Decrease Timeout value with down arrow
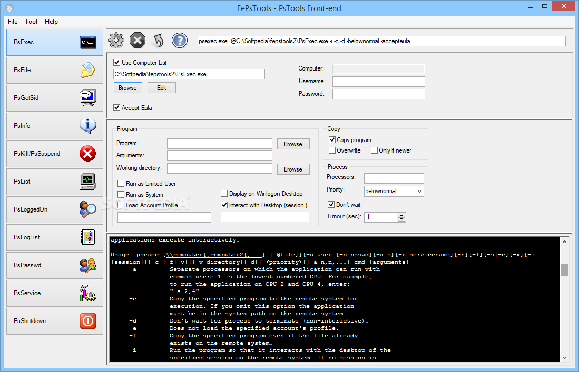This screenshot has width=579, height=372. coord(401,219)
